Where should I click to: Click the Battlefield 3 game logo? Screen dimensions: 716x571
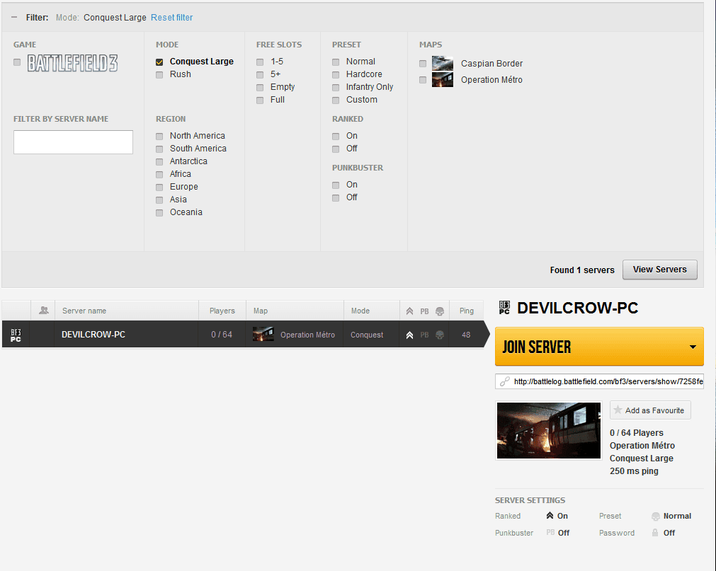tap(72, 63)
